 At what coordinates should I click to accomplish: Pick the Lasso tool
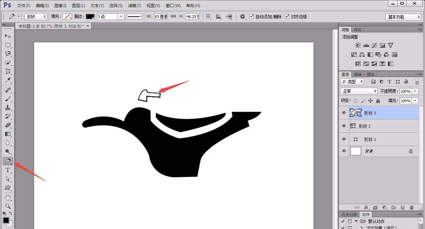point(8,54)
